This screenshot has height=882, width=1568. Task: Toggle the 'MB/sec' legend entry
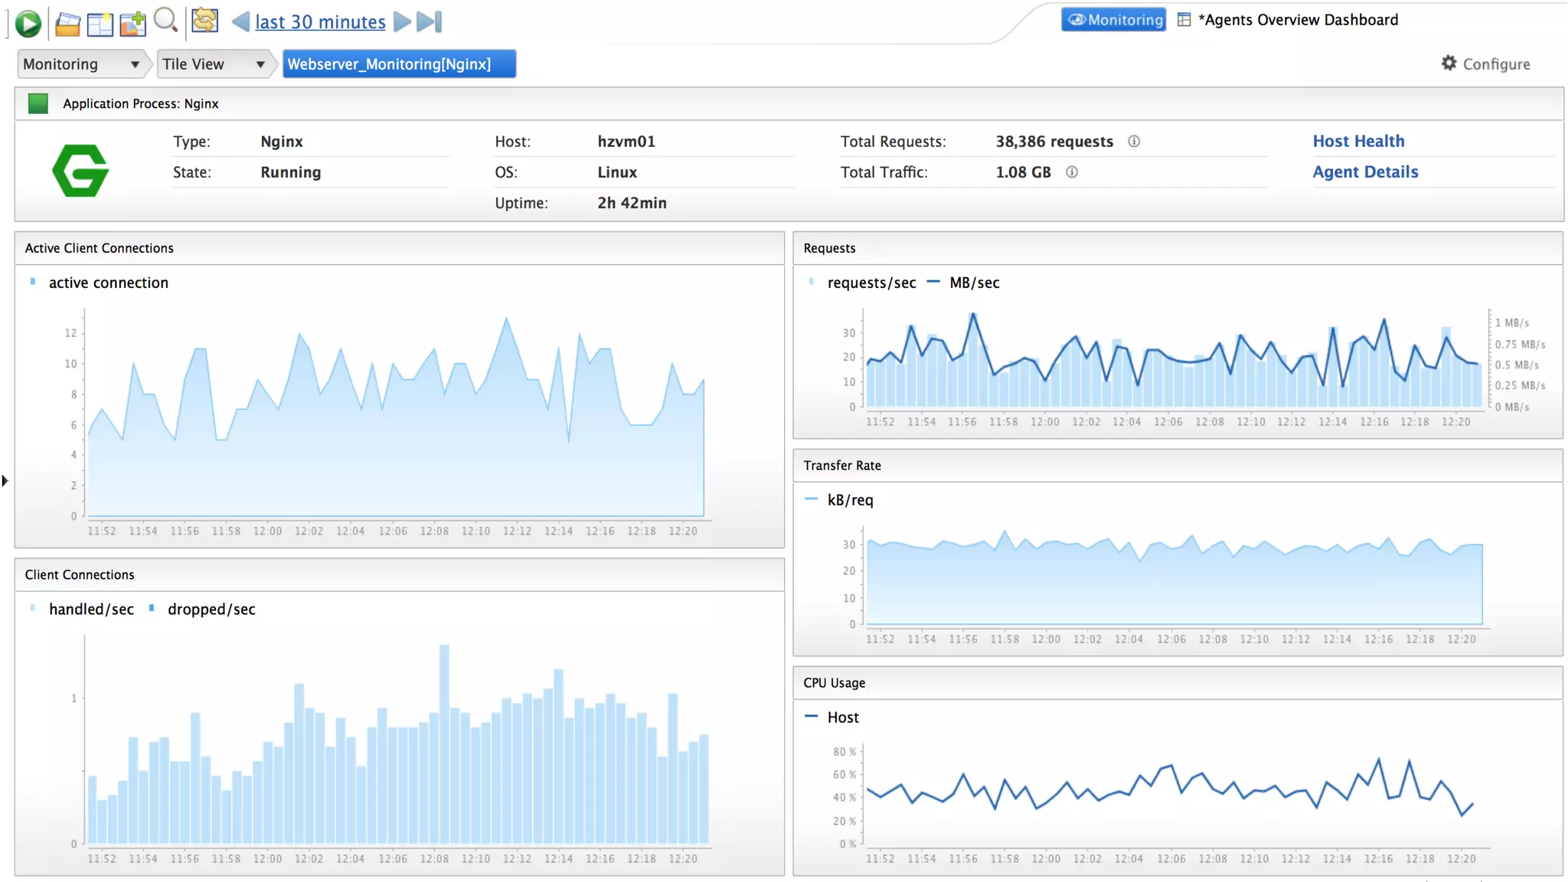click(x=963, y=283)
